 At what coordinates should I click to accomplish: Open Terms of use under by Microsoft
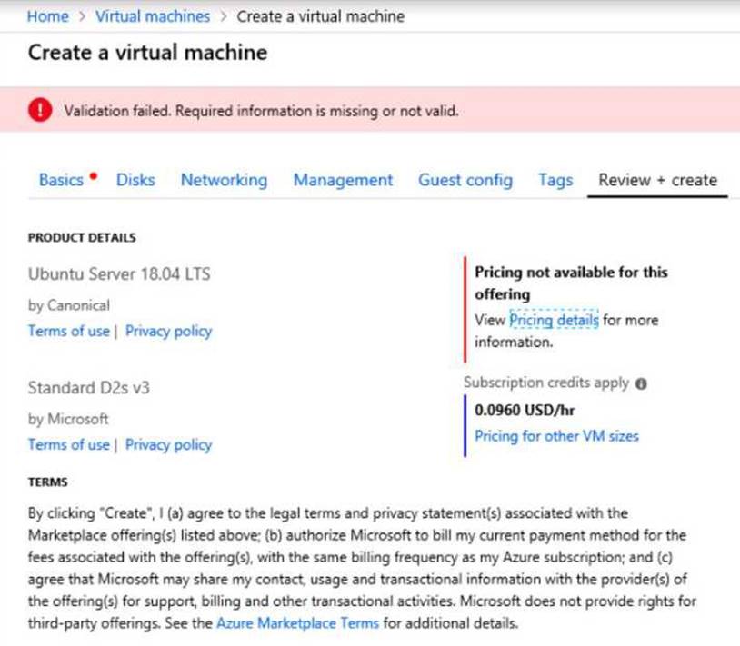pyautogui.click(x=69, y=444)
